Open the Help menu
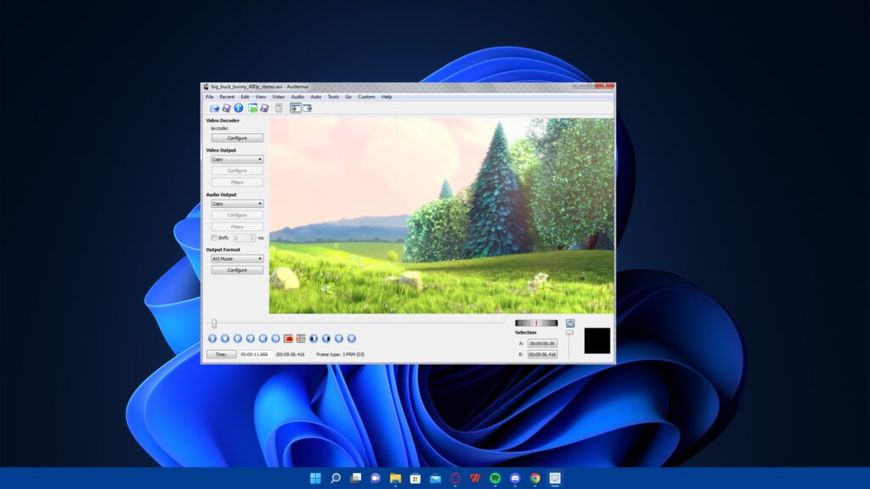 coord(387,97)
